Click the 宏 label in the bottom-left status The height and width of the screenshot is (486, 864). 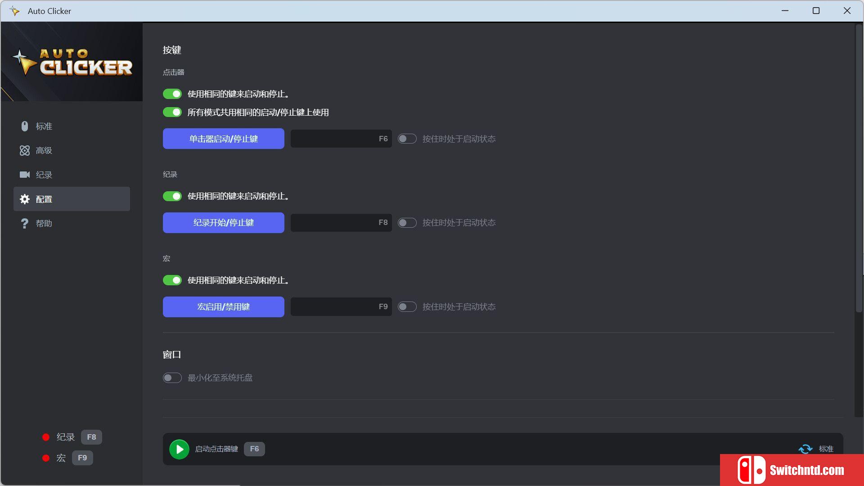coord(61,458)
